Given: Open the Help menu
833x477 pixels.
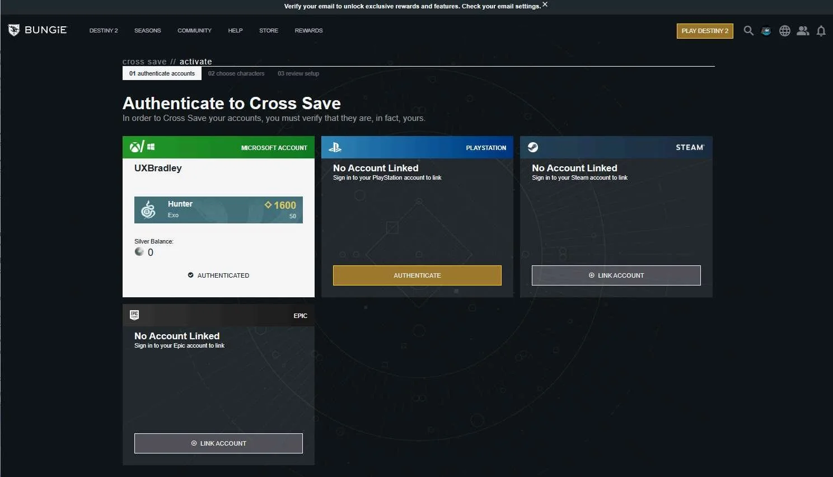Looking at the screenshot, I should click(235, 31).
